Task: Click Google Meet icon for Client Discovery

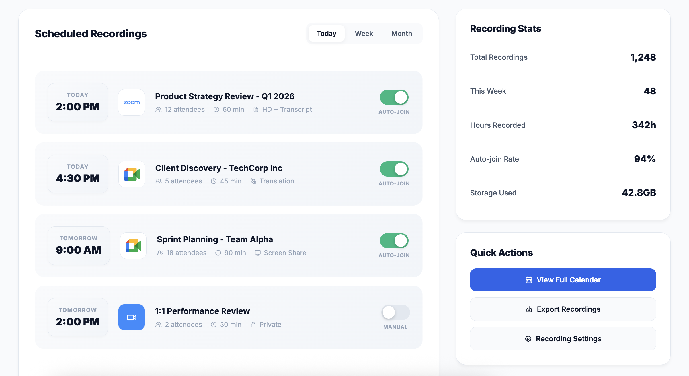Action: click(132, 174)
